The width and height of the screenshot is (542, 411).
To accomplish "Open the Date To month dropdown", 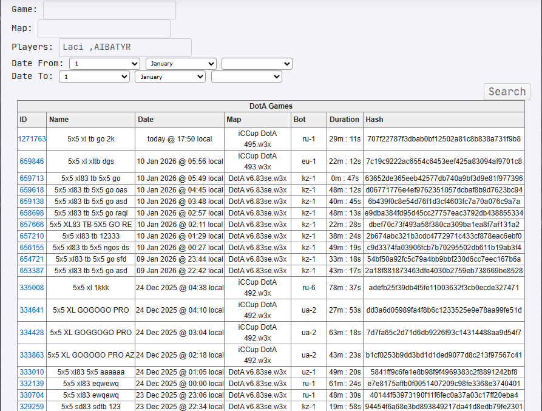I will pyautogui.click(x=171, y=76).
